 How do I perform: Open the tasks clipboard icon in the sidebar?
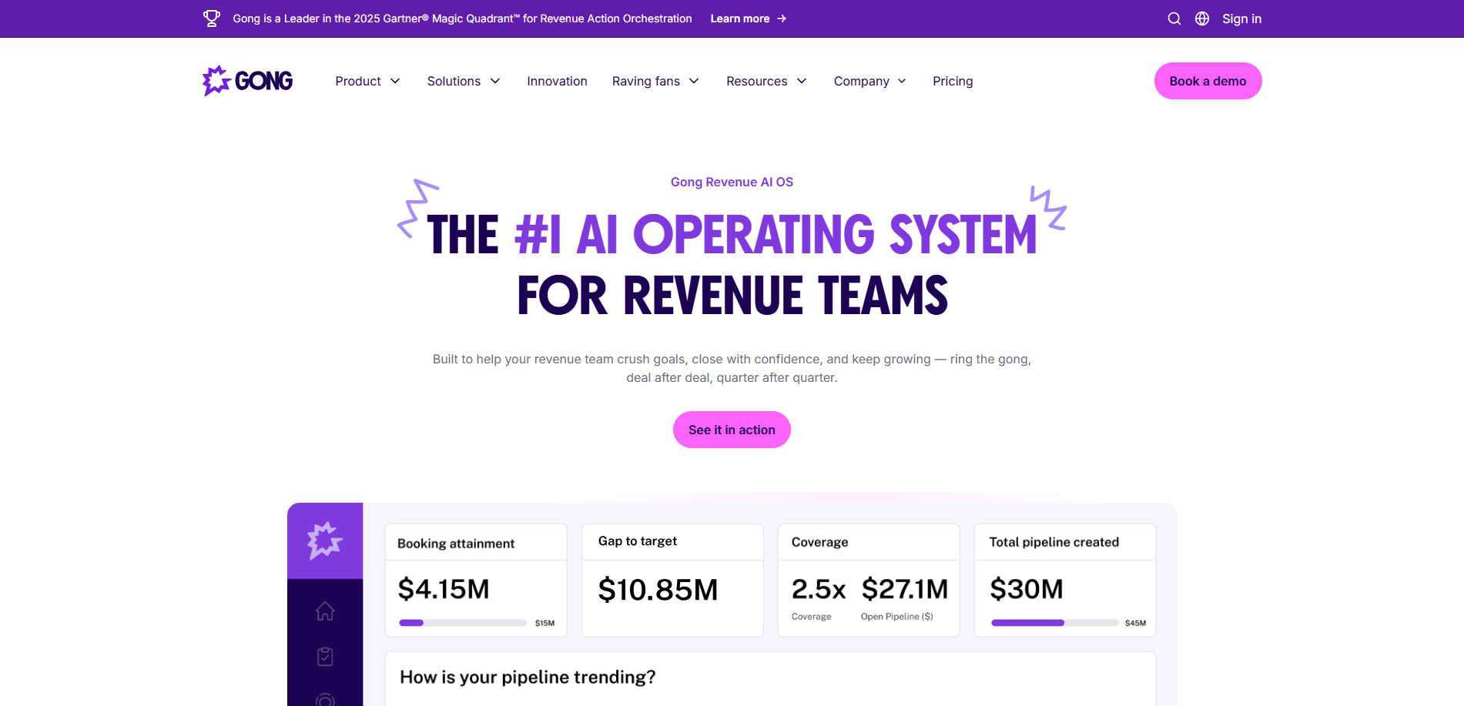click(x=325, y=656)
